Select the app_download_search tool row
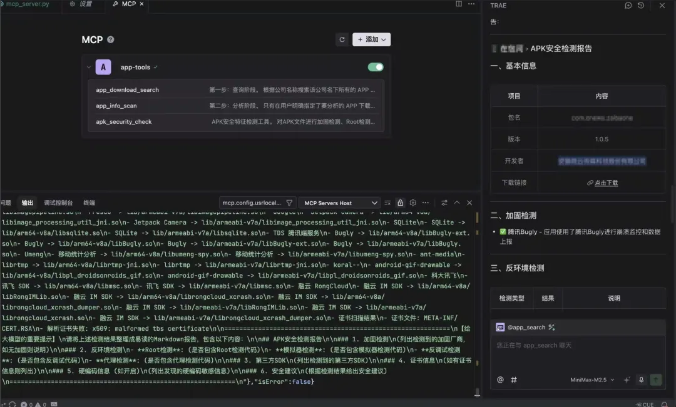This screenshot has width=676, height=407. pyautogui.click(x=235, y=89)
